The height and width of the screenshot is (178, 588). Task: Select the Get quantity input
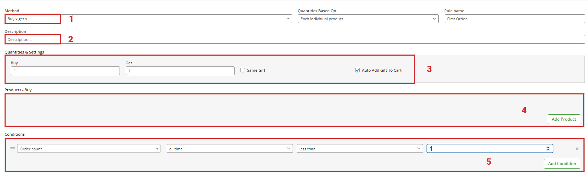pyautogui.click(x=180, y=71)
